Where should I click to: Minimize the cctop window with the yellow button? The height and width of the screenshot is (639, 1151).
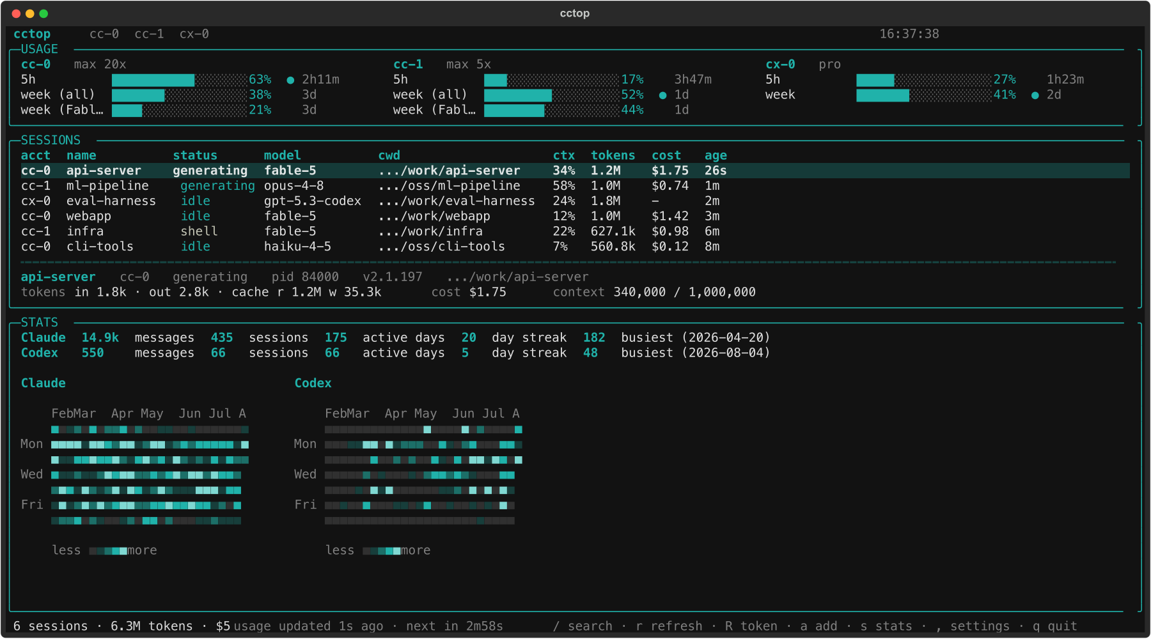tap(30, 13)
